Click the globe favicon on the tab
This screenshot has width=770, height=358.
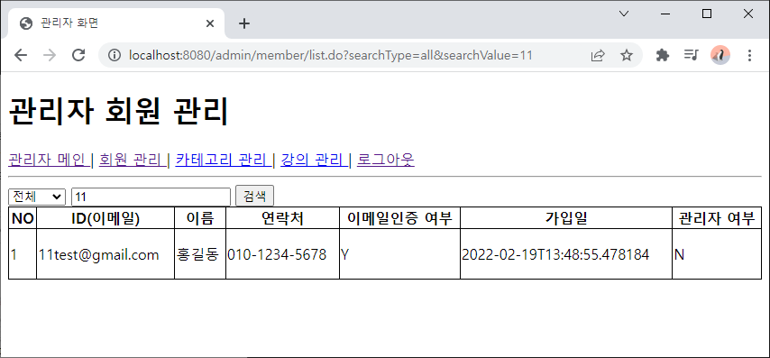coord(26,23)
